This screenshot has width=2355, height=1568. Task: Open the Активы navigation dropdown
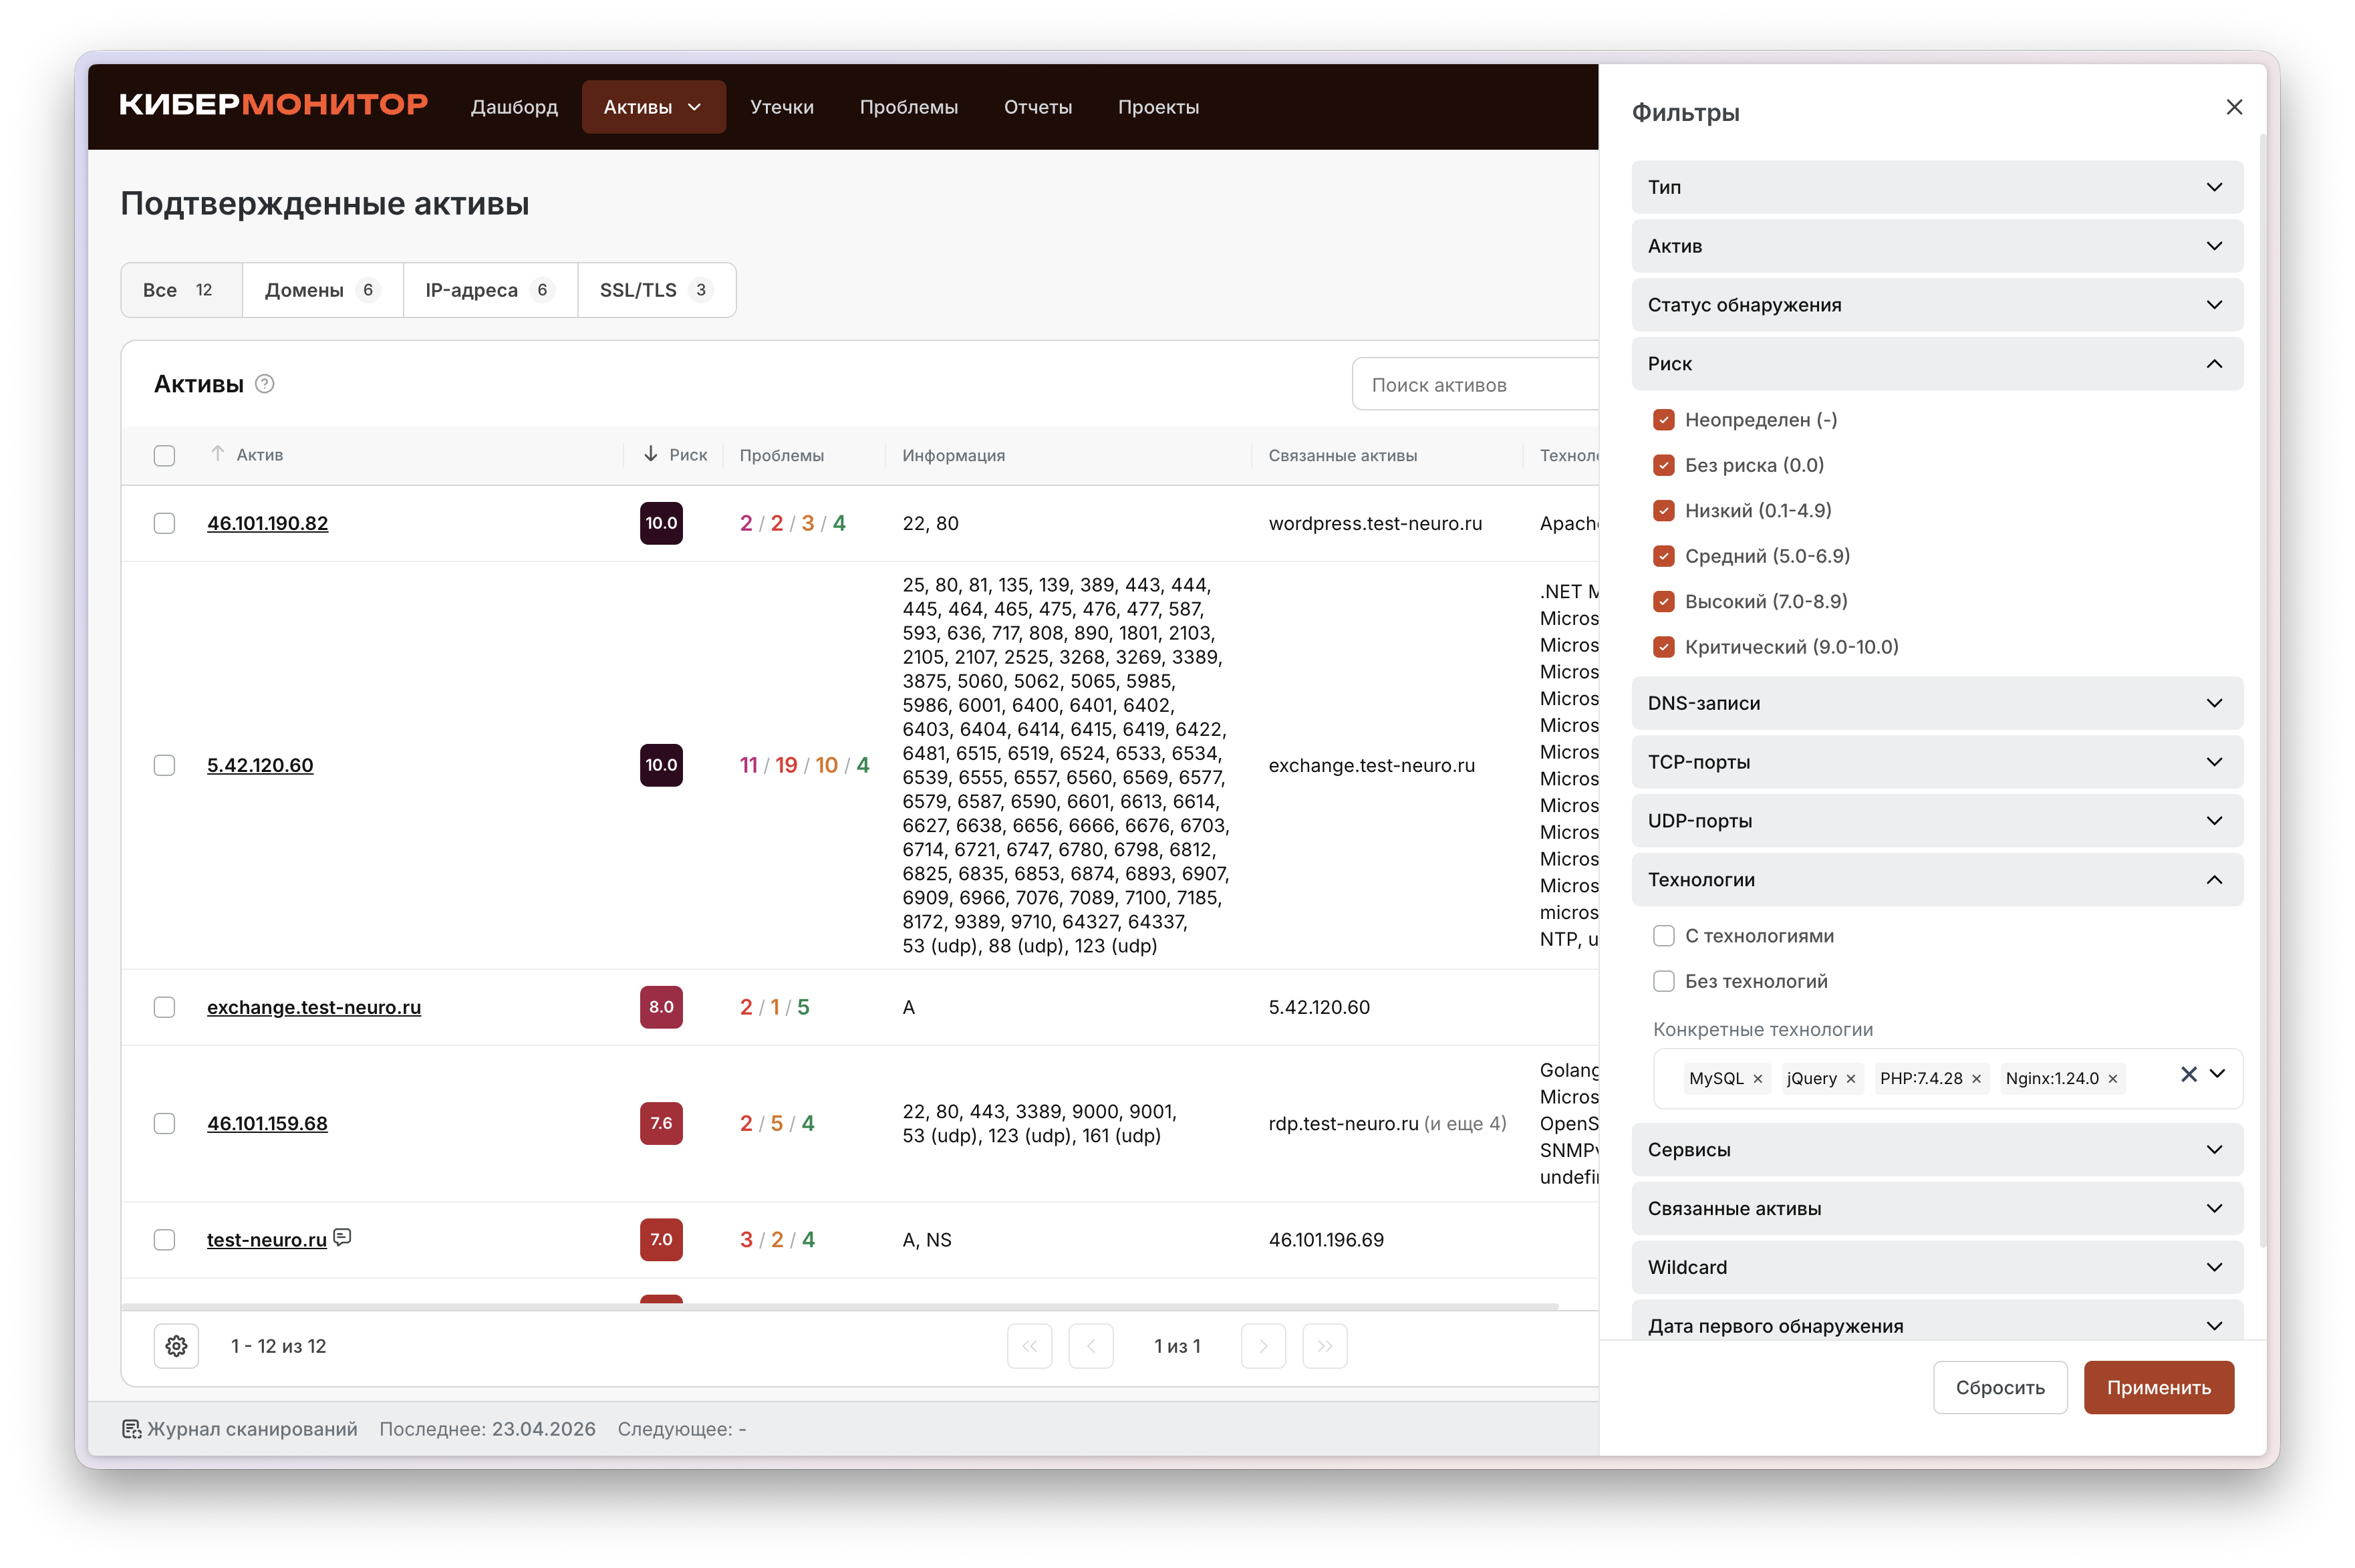653,107
